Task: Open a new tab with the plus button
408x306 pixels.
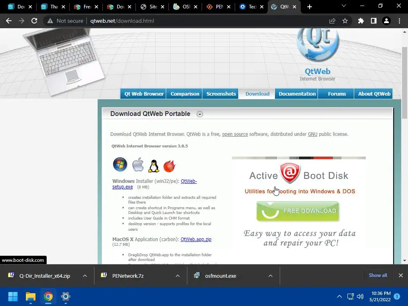Action: click(309, 7)
